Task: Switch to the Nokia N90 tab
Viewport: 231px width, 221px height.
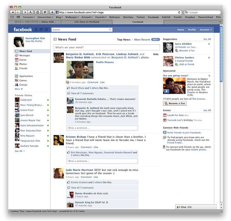Action: (x=35, y=22)
